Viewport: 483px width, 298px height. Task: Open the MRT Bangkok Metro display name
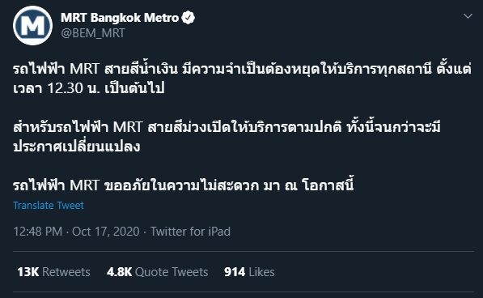120,18
